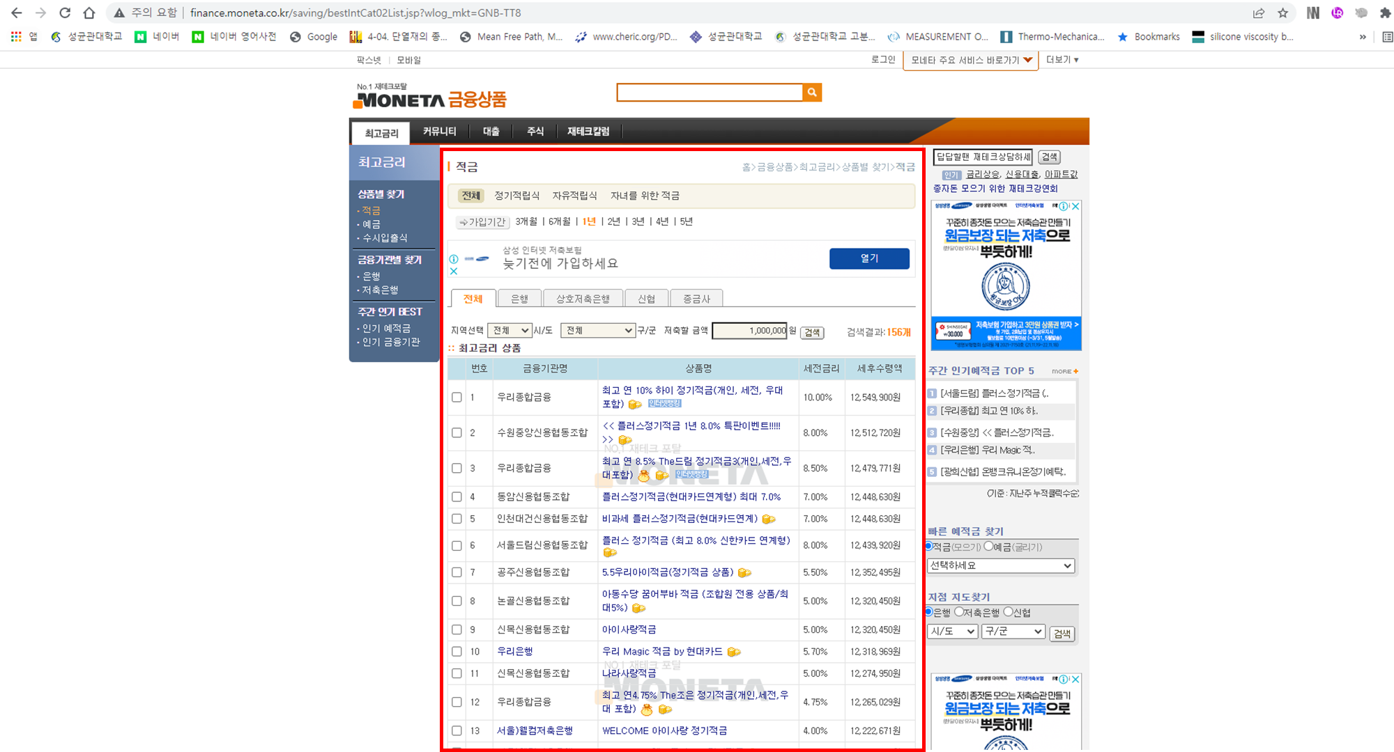
Task: Tick the checkbox for row 4 동암신용협동조합
Action: coord(457,496)
